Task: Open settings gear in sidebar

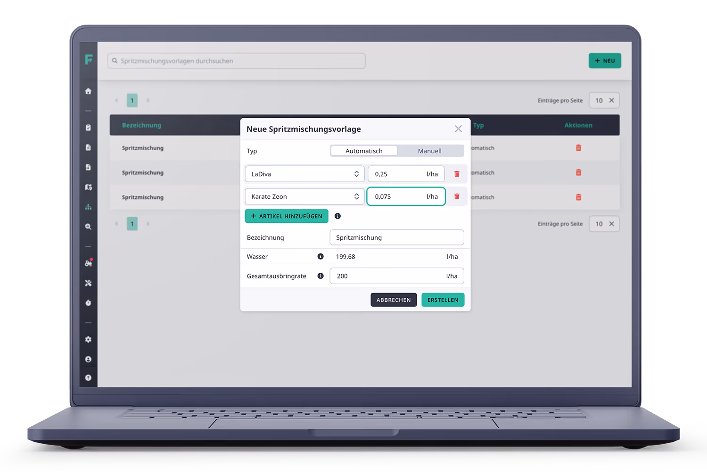Action: tap(88, 340)
